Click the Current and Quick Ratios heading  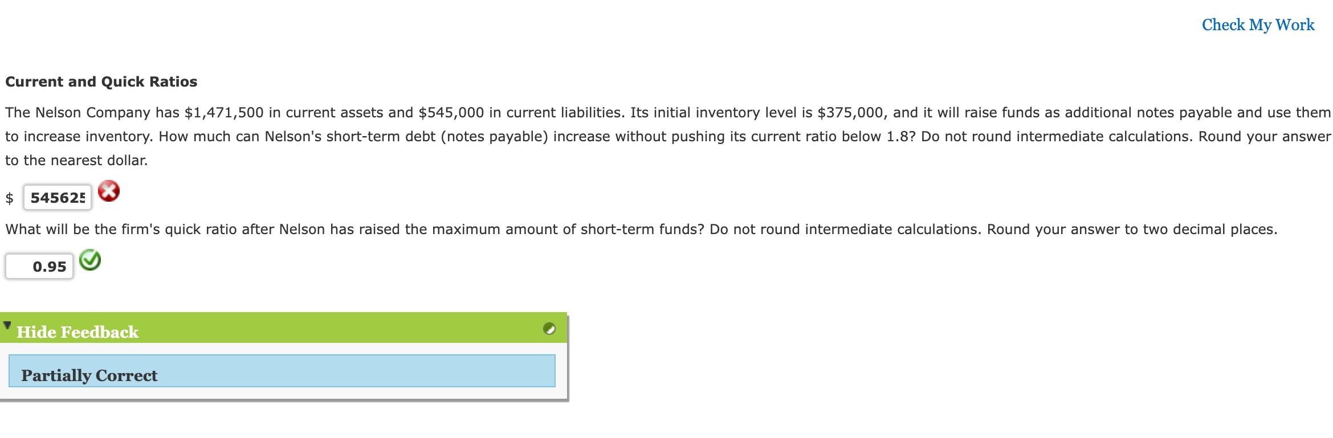[x=101, y=82]
